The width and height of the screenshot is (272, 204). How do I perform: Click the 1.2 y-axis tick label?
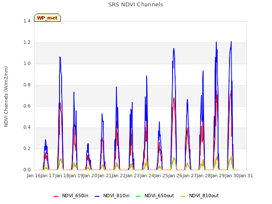coord(27,42)
